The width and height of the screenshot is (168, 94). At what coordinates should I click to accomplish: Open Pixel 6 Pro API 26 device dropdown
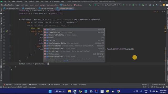pyautogui.click(x=112, y=5)
